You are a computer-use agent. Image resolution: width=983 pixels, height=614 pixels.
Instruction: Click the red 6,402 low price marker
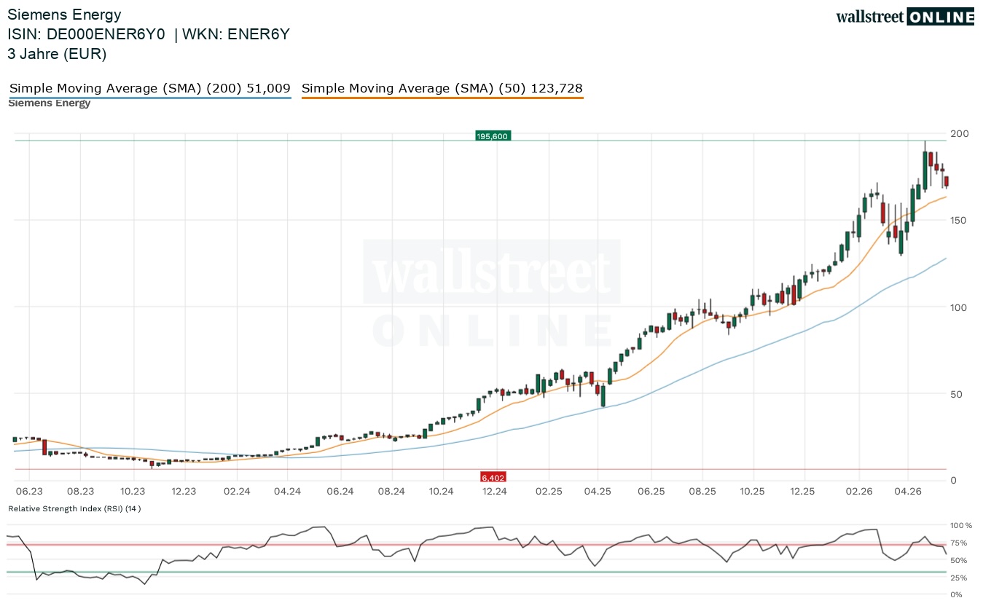(493, 477)
